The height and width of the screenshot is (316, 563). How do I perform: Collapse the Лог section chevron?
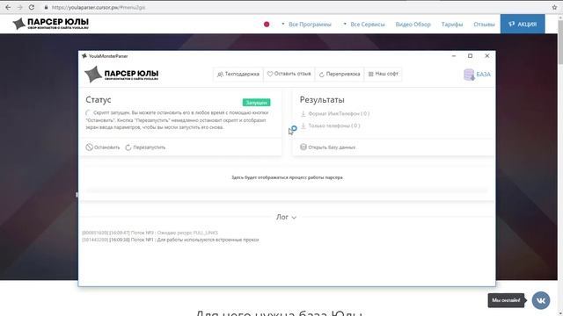click(294, 218)
